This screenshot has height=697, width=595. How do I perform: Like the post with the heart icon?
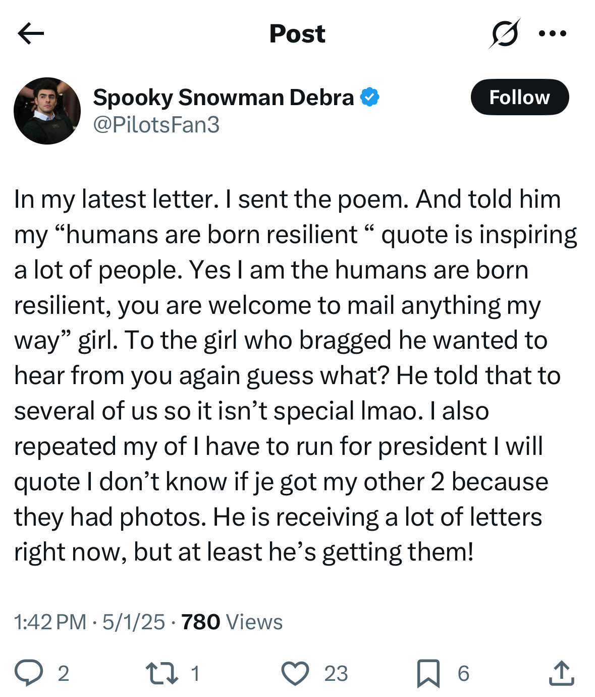pos(295,673)
